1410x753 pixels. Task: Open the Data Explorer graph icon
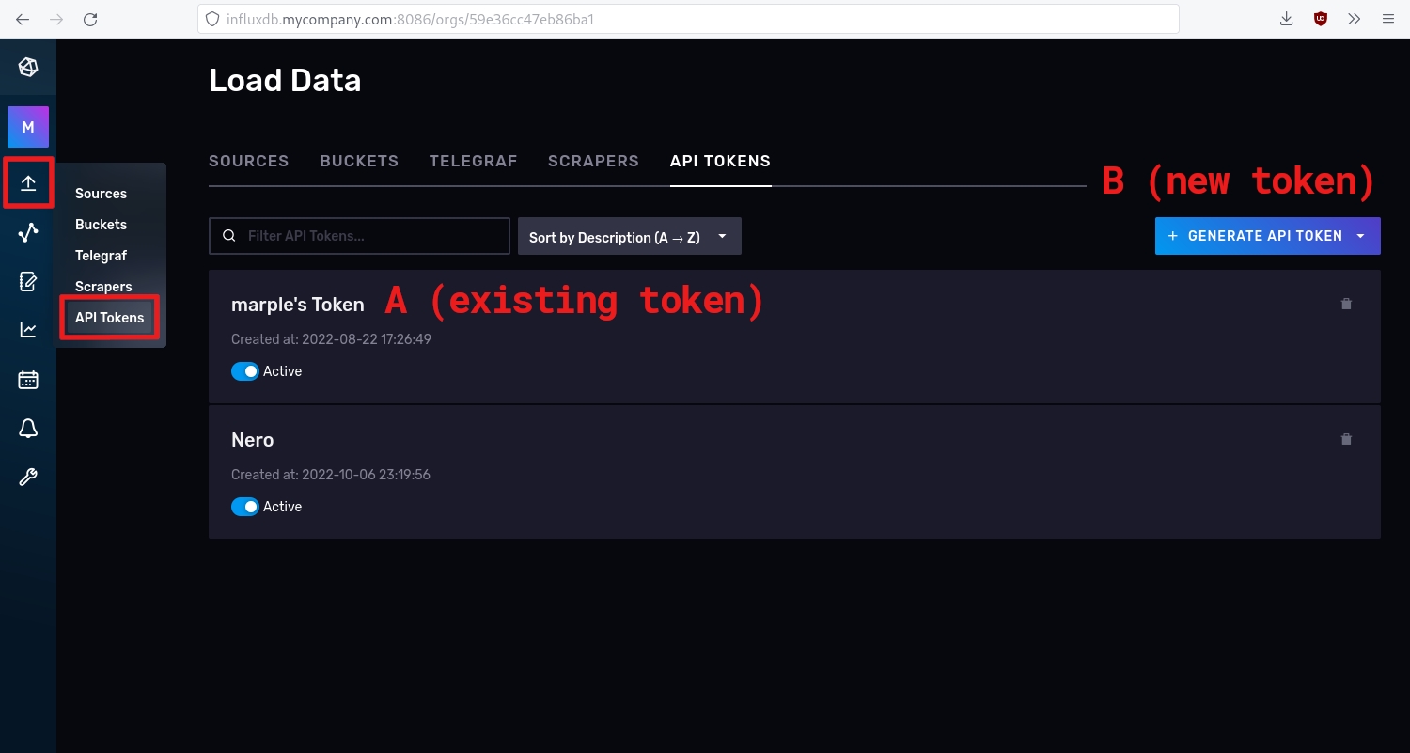(28, 232)
